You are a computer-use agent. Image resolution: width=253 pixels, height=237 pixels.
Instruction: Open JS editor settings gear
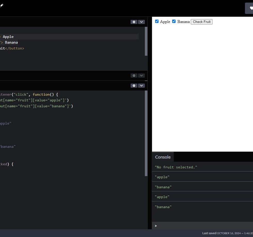tap(134, 86)
